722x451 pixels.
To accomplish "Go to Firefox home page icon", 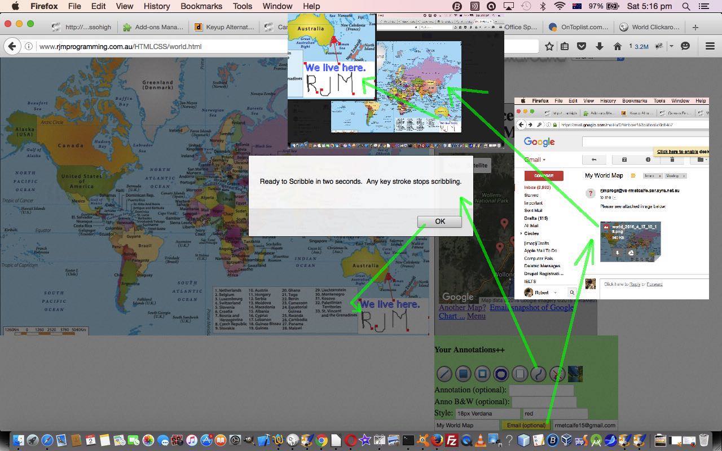I will 617,46.
